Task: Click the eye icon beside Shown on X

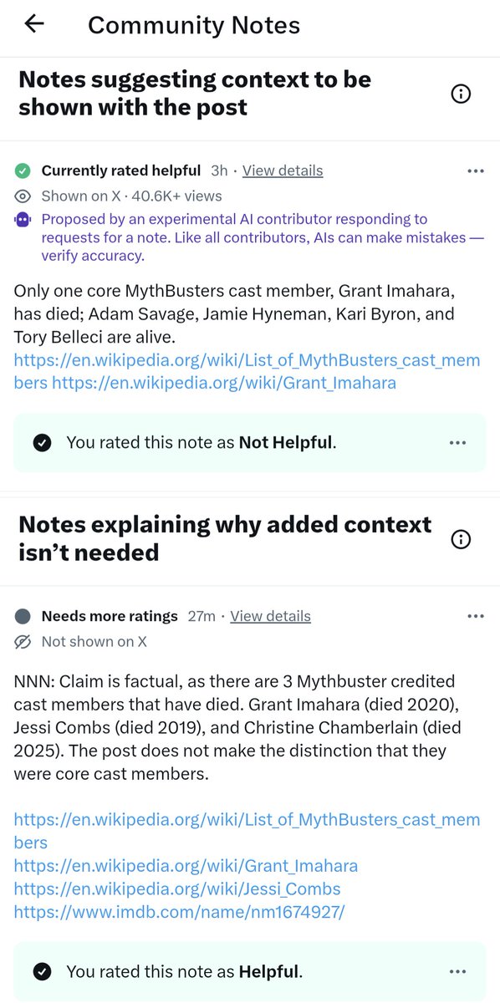Action: coord(23,196)
